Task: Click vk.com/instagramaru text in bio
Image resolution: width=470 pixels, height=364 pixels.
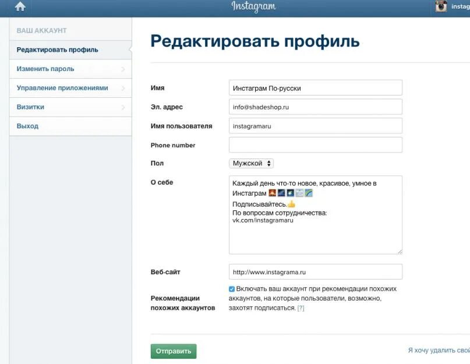Action: click(263, 220)
